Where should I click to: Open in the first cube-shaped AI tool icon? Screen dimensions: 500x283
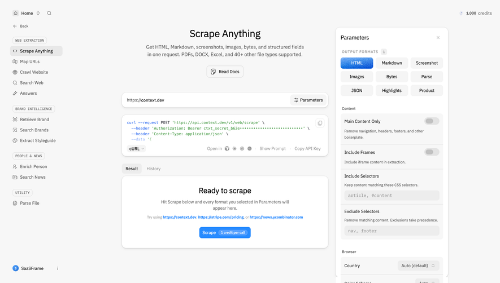point(227,149)
